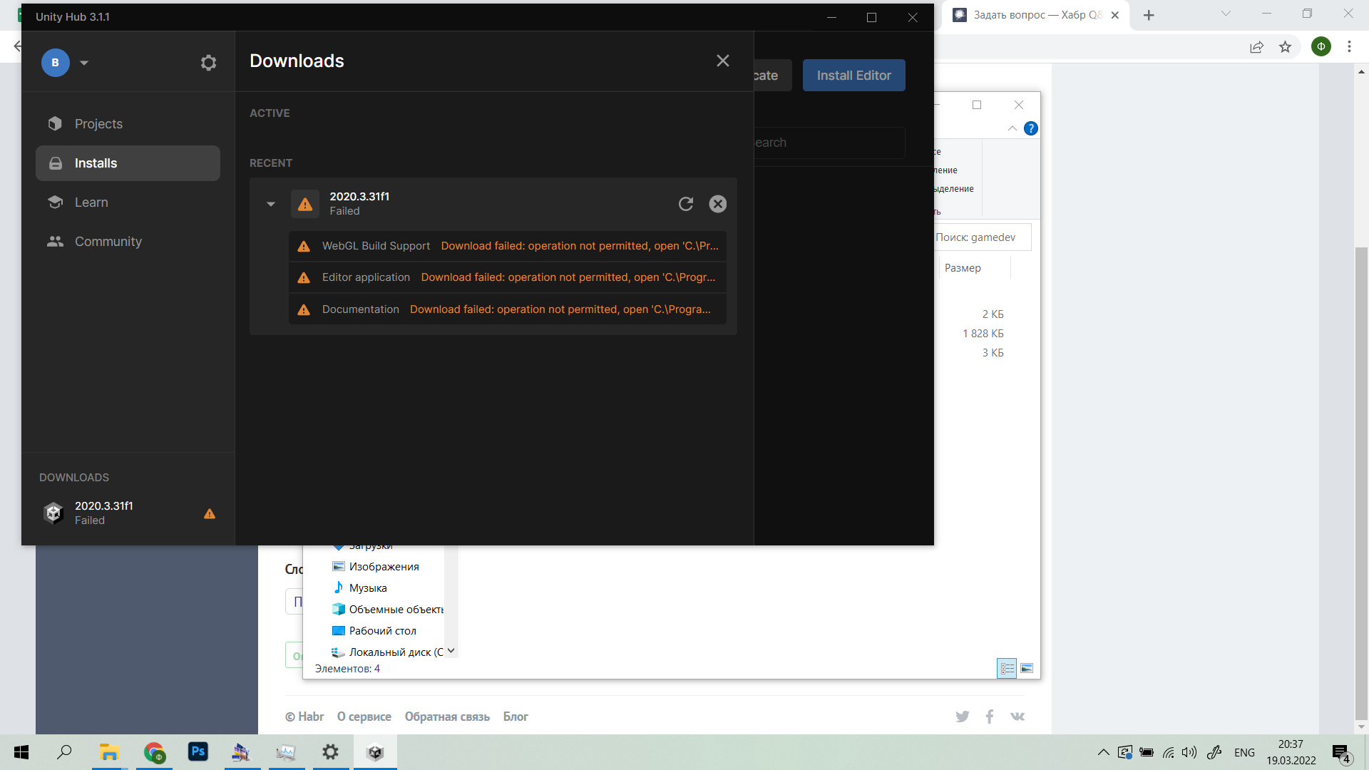Open О сервисе footer link

click(364, 717)
